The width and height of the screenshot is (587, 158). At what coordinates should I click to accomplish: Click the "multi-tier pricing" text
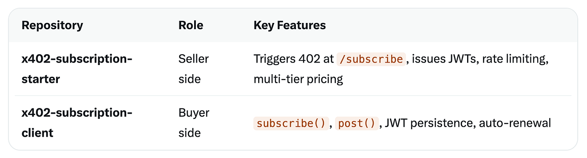coord(298,79)
